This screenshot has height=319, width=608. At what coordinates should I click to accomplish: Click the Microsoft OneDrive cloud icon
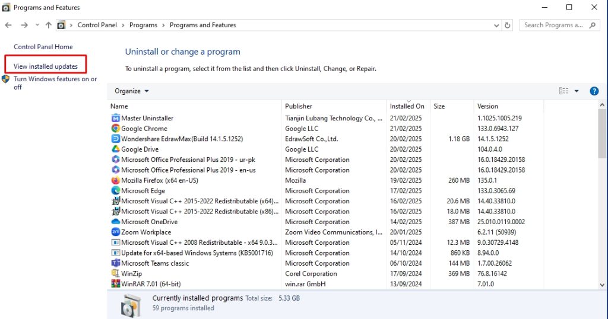pos(116,222)
